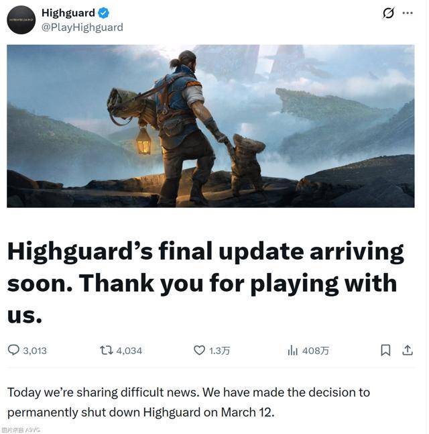Open the Grok explain-post icon
This screenshot has width=429, height=434.
[x=388, y=13]
